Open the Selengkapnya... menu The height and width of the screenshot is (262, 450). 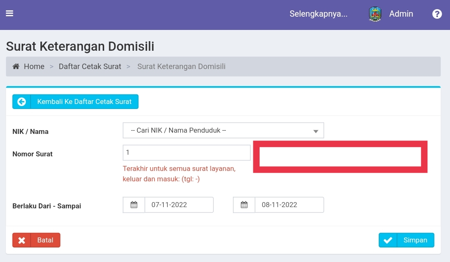coord(319,14)
